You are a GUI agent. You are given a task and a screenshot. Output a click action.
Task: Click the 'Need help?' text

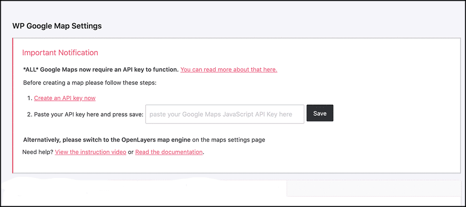point(38,152)
